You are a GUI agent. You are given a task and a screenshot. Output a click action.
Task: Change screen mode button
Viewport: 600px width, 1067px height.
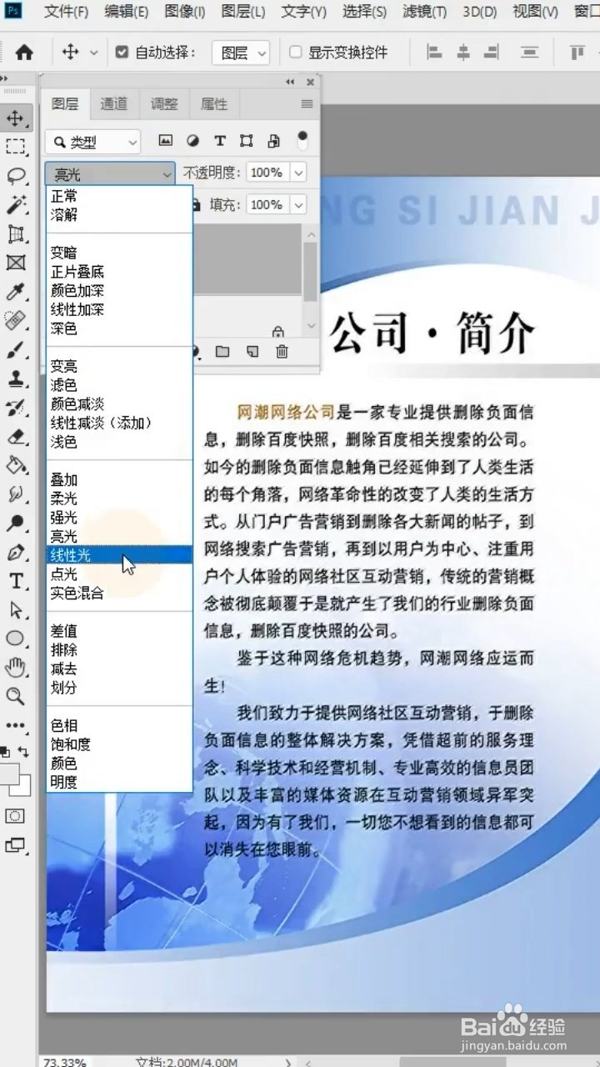coord(15,845)
